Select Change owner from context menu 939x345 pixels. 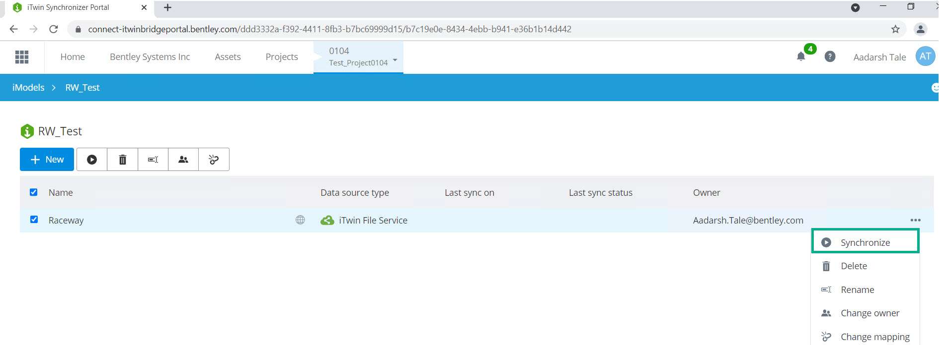pyautogui.click(x=865, y=313)
